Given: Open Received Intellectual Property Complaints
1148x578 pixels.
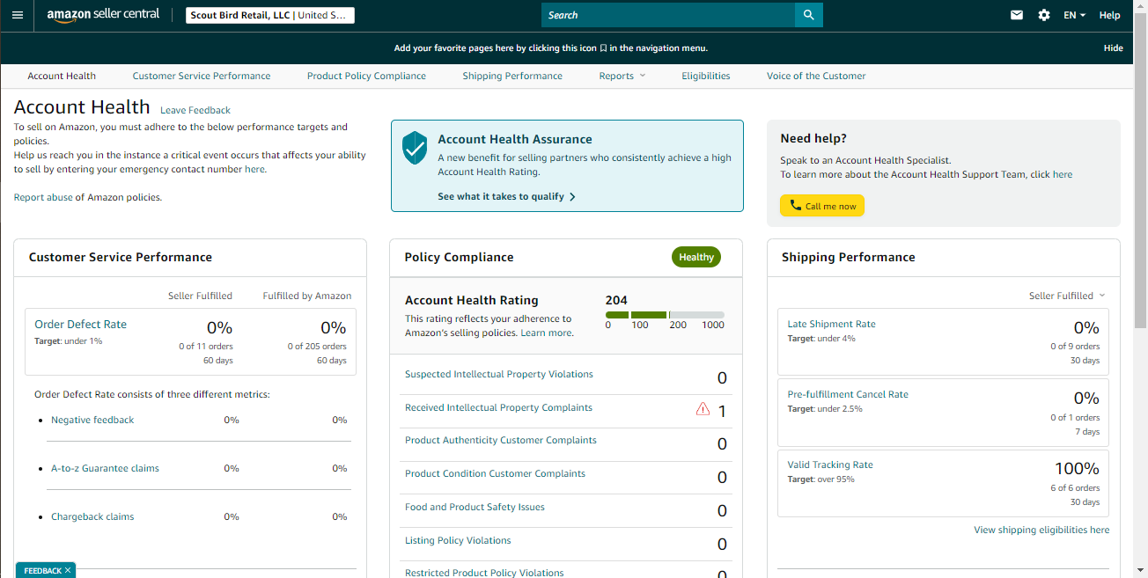Looking at the screenshot, I should point(498,407).
